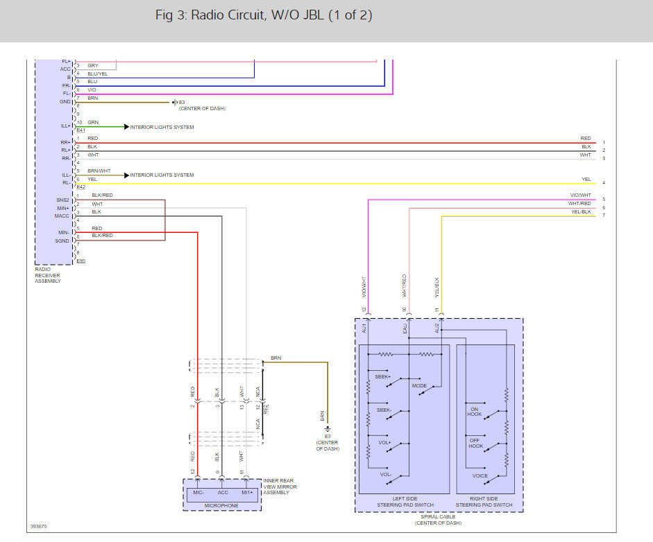The image size is (653, 542).
Task: Click the 'MIC-' microphone terminal
Action: click(x=198, y=493)
